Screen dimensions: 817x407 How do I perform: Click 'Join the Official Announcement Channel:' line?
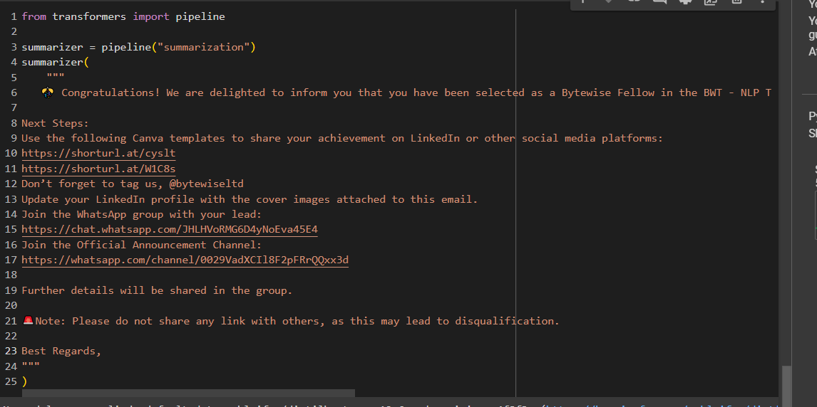coord(141,244)
